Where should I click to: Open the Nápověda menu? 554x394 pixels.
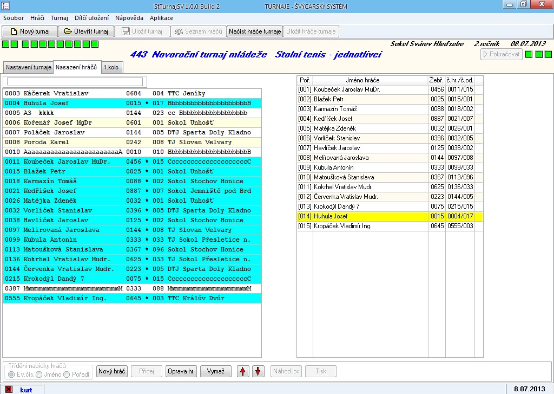click(x=129, y=18)
